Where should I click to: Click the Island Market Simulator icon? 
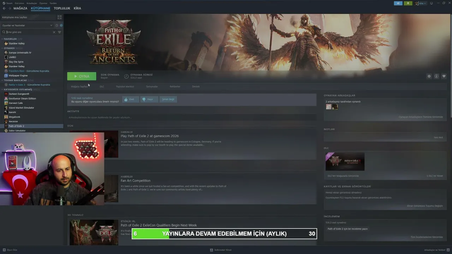pos(6,108)
